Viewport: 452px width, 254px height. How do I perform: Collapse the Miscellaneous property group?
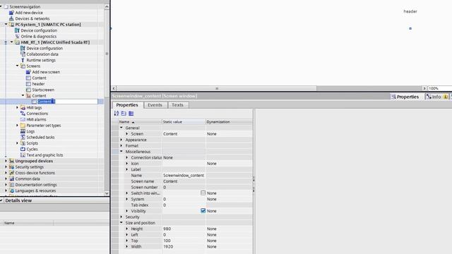tap(121, 152)
